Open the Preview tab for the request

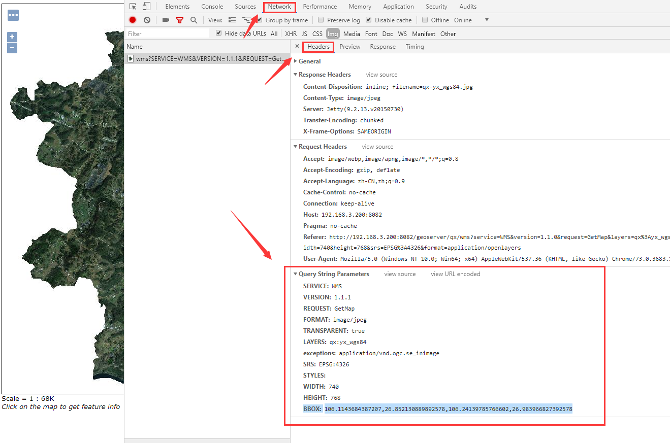(350, 46)
